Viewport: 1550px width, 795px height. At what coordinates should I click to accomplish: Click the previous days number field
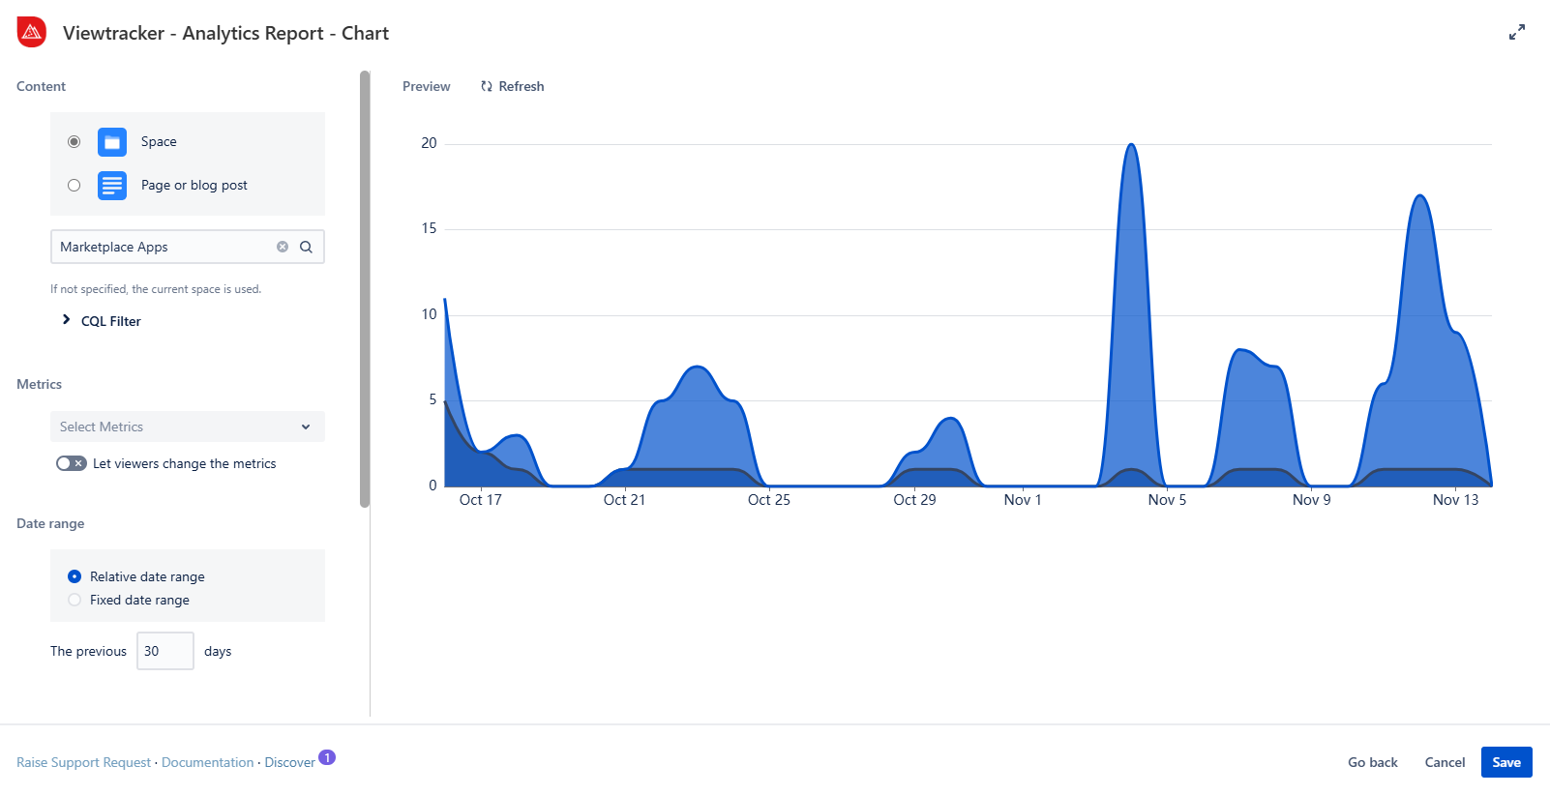coord(164,651)
